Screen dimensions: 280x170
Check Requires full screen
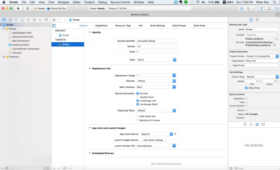[x=137, y=120]
